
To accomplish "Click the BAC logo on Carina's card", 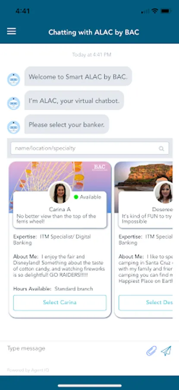I will pyautogui.click(x=100, y=167).
